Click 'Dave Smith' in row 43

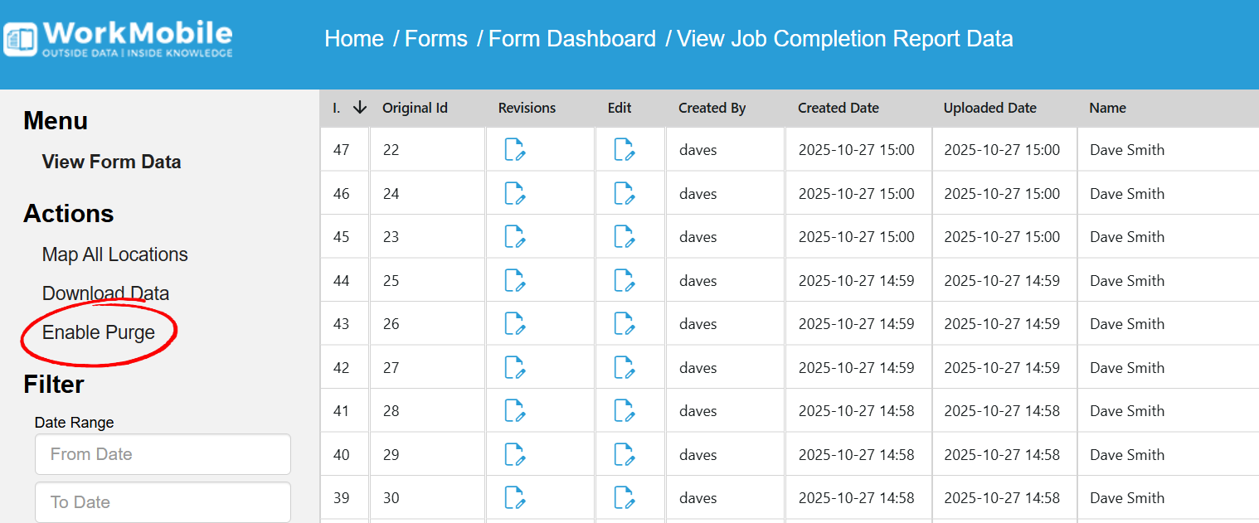point(1127,324)
